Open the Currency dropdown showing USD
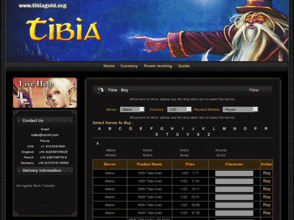This screenshot has height=220, width=294. [179, 109]
